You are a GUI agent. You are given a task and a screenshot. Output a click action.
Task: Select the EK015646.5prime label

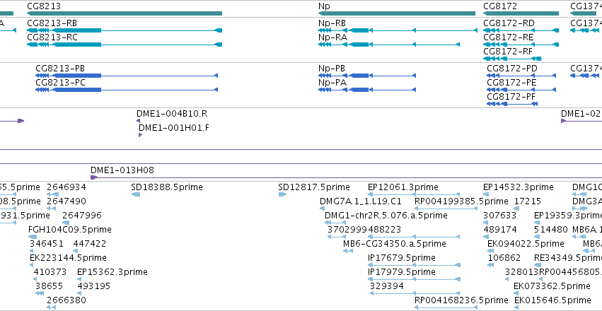(552, 300)
